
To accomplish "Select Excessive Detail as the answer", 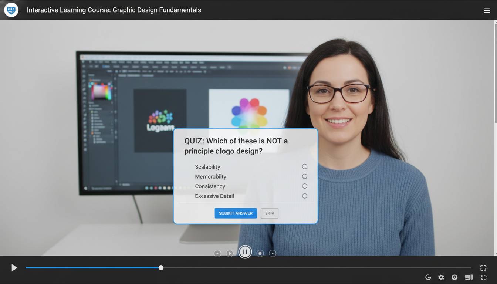I will (304, 196).
